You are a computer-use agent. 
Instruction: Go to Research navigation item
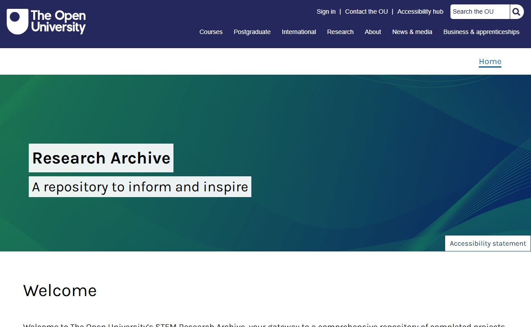(340, 32)
